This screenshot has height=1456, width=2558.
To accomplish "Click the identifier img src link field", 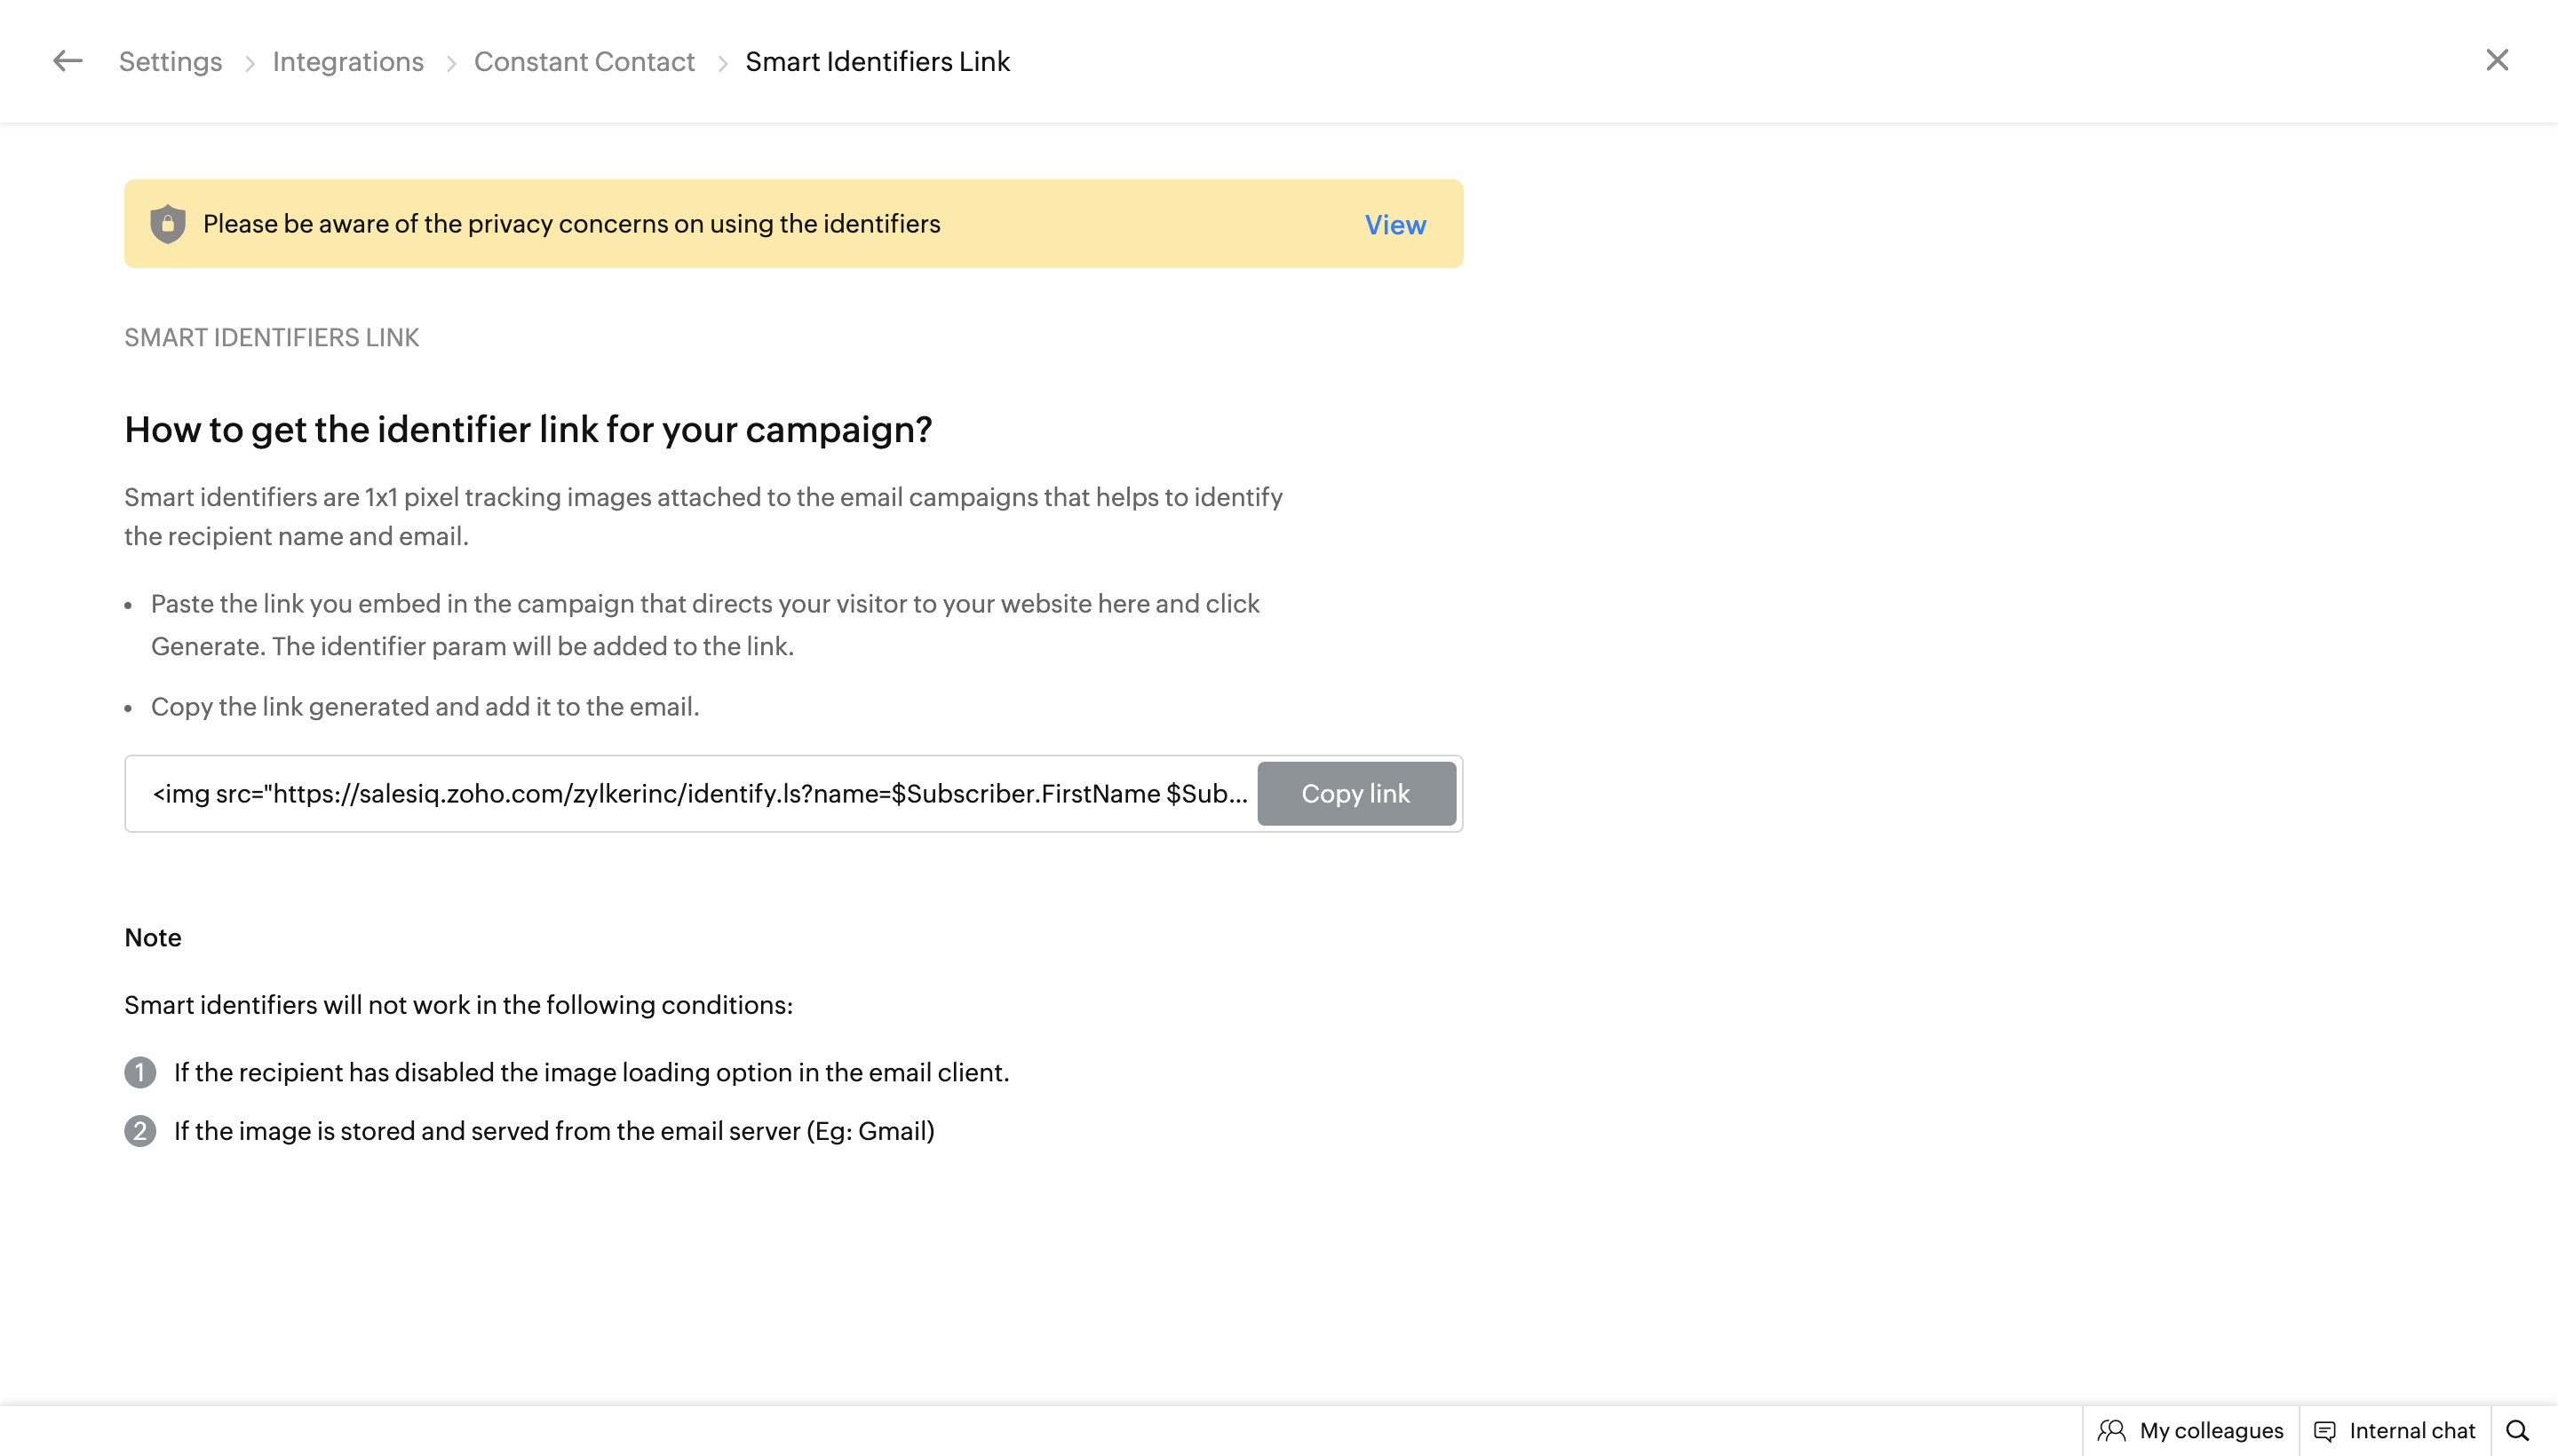I will point(698,794).
